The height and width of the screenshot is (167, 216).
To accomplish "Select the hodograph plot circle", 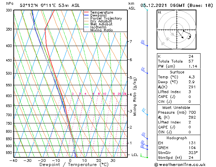I will (x=177, y=30).
